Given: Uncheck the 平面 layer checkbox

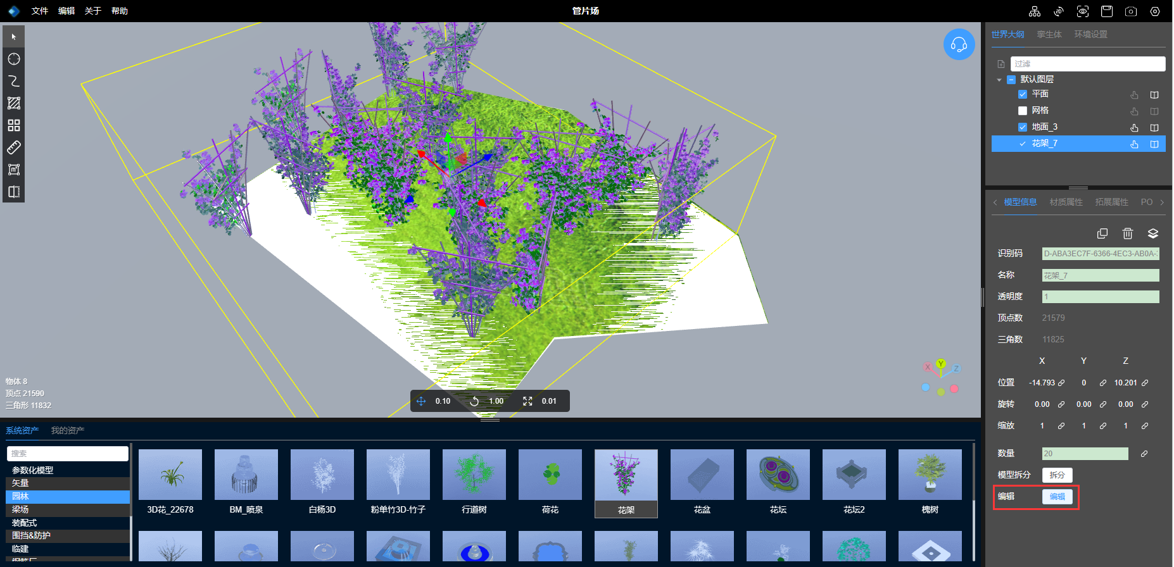Looking at the screenshot, I should [x=1023, y=94].
